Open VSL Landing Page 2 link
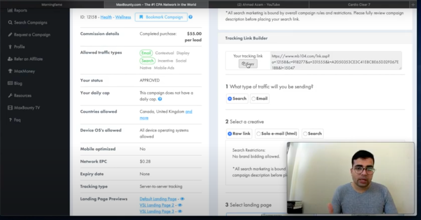This screenshot has height=220, width=421. (x=157, y=205)
